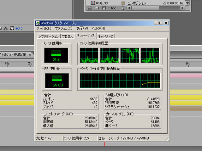The image size is (202, 151).
Task: Click the コンポジション type label
Action: [137, 3]
